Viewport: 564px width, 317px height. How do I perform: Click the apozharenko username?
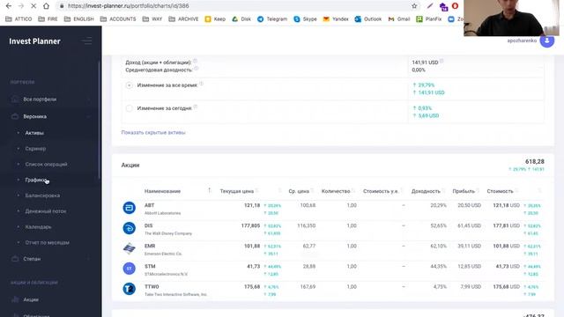point(522,41)
